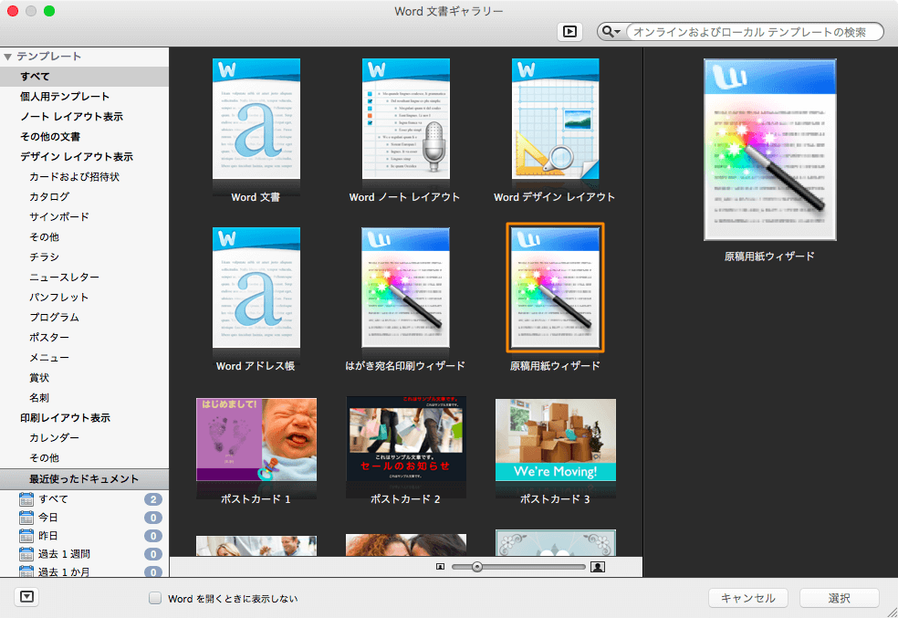
Task: Toggle the preview pane button beside search
Action: coord(569,32)
